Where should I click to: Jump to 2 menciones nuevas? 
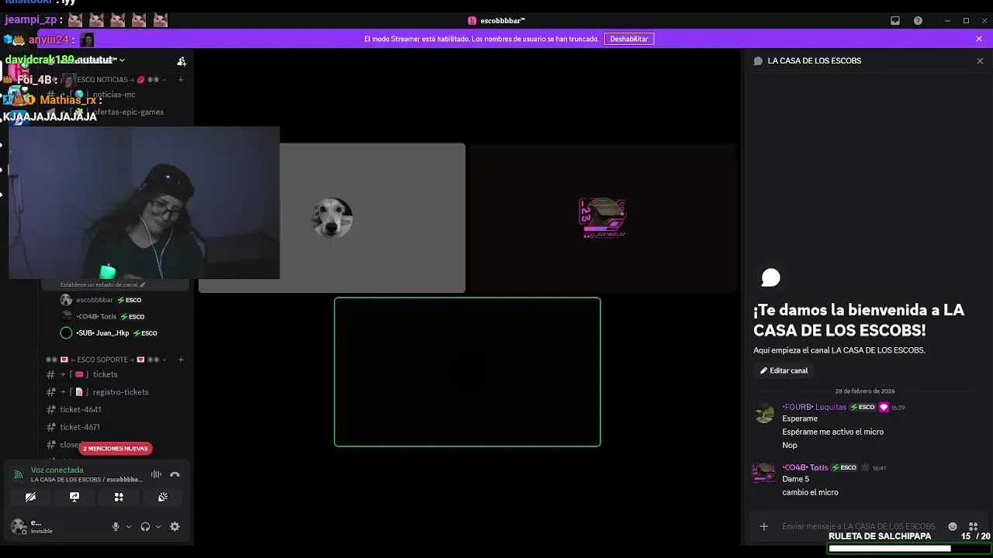point(116,448)
